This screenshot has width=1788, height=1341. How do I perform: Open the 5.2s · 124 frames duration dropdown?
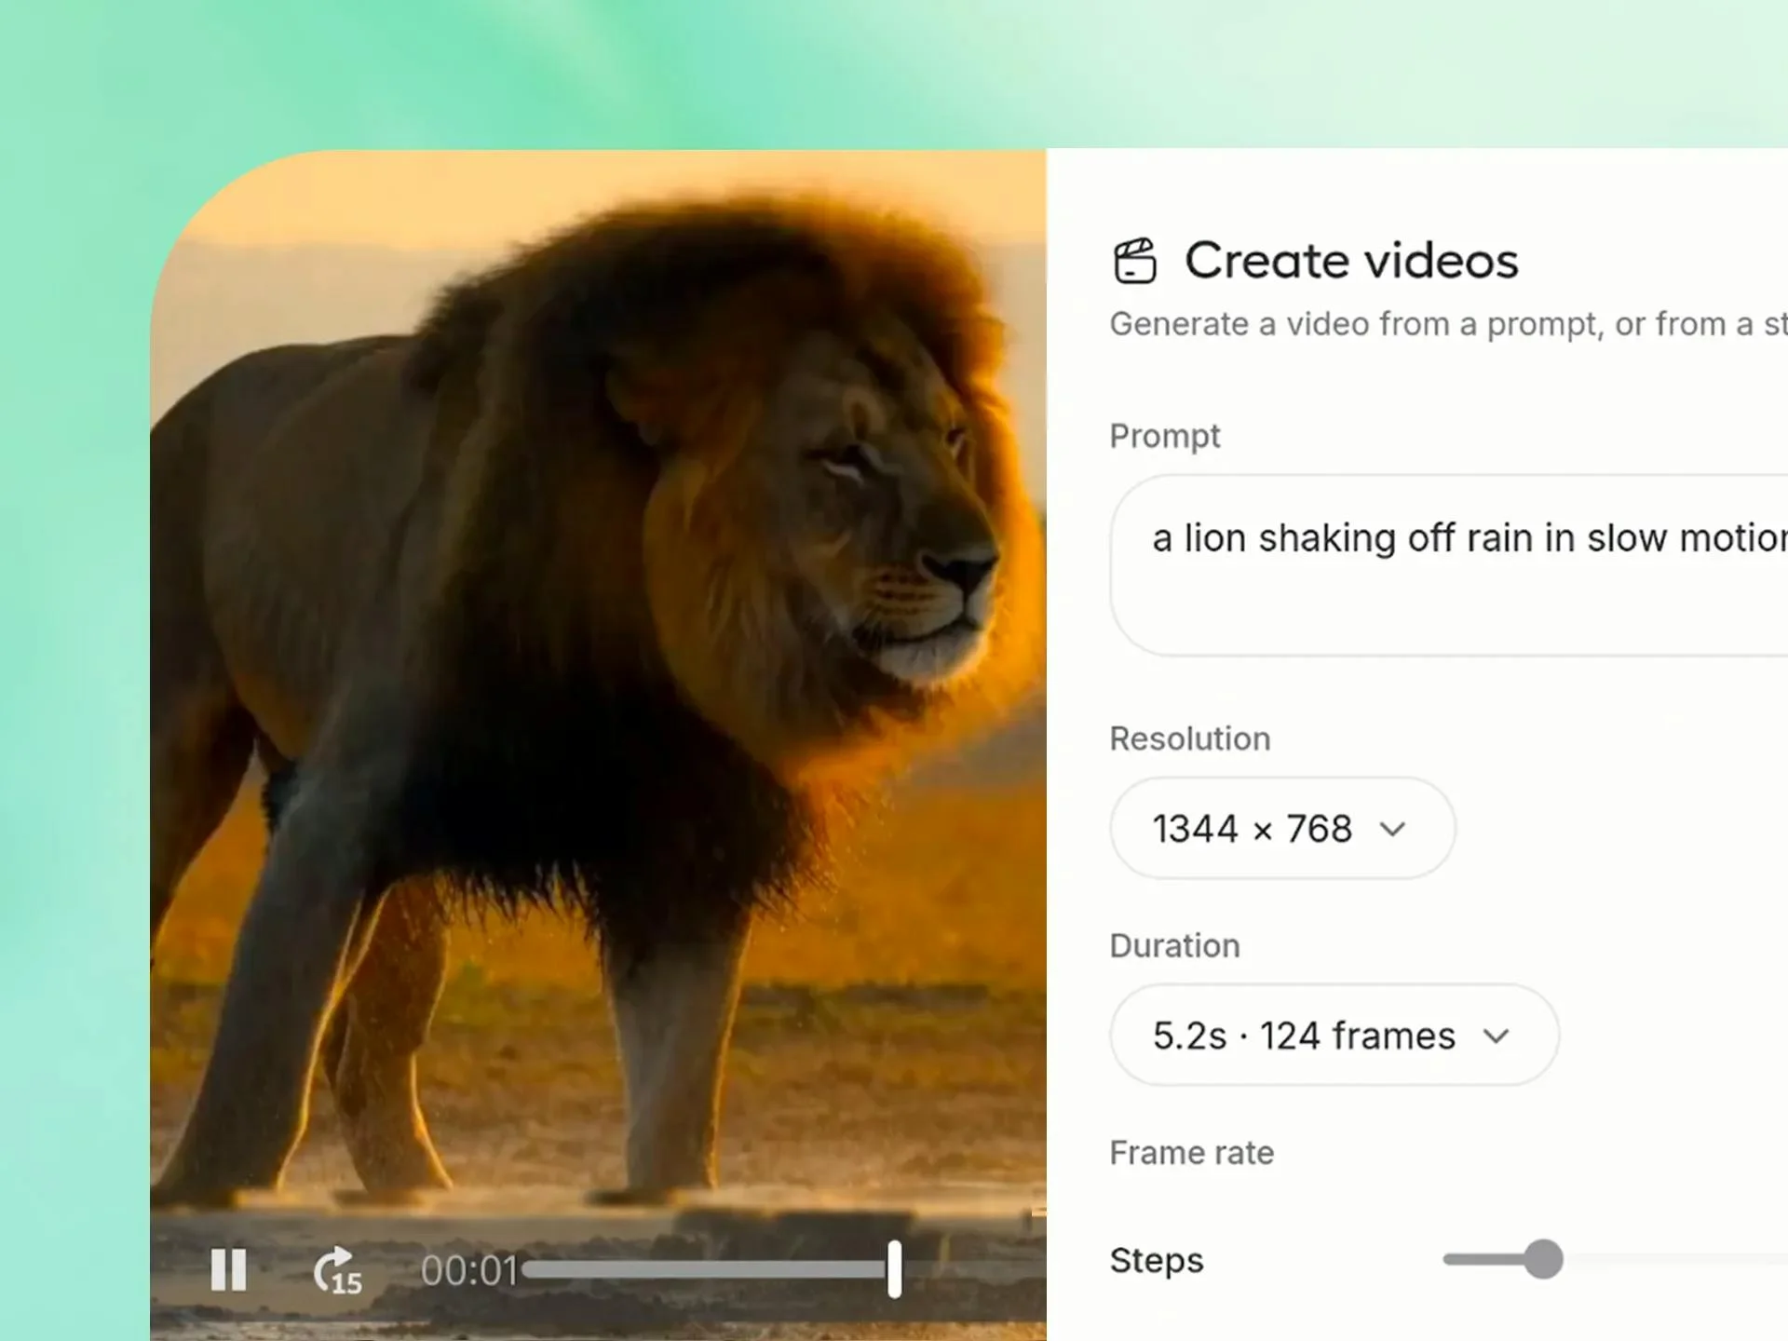click(x=1334, y=1035)
